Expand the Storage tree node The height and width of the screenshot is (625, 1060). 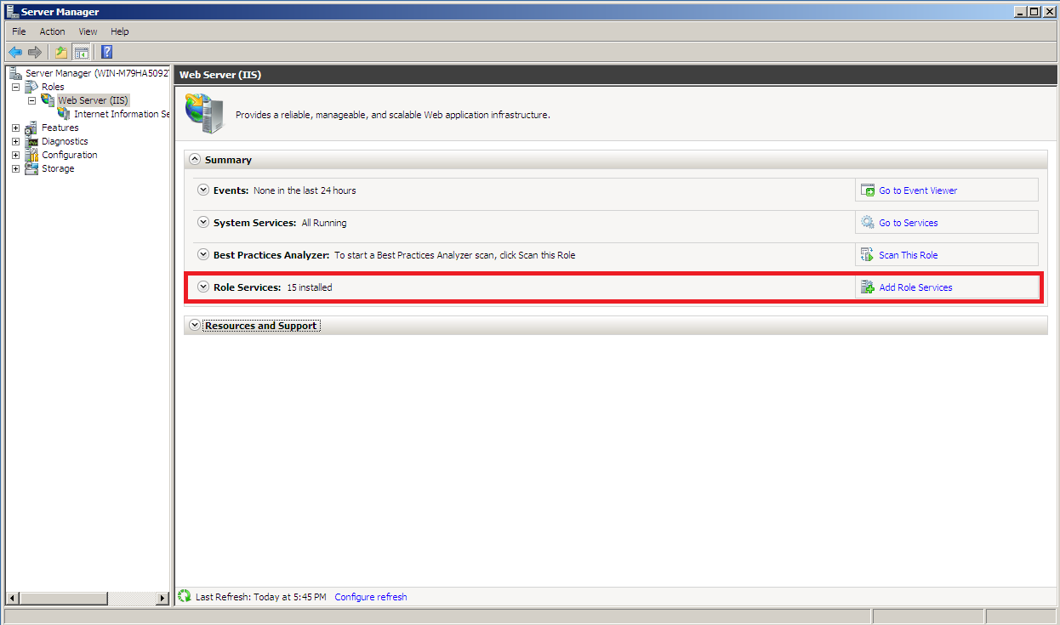click(x=15, y=168)
